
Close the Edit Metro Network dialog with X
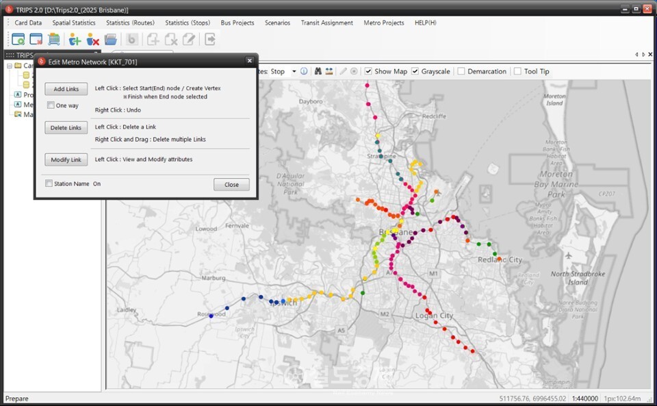click(x=249, y=61)
